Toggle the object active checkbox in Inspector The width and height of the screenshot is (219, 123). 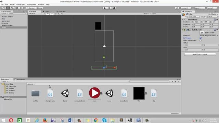(187, 14)
